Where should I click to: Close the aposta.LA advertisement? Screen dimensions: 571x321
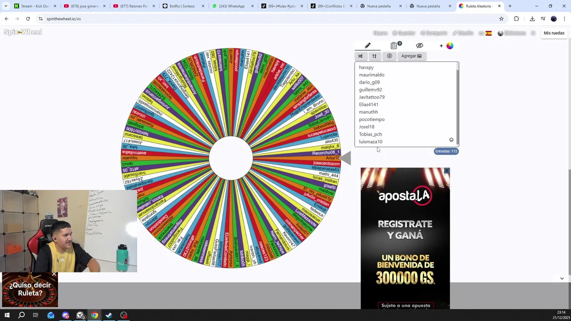click(x=447, y=171)
